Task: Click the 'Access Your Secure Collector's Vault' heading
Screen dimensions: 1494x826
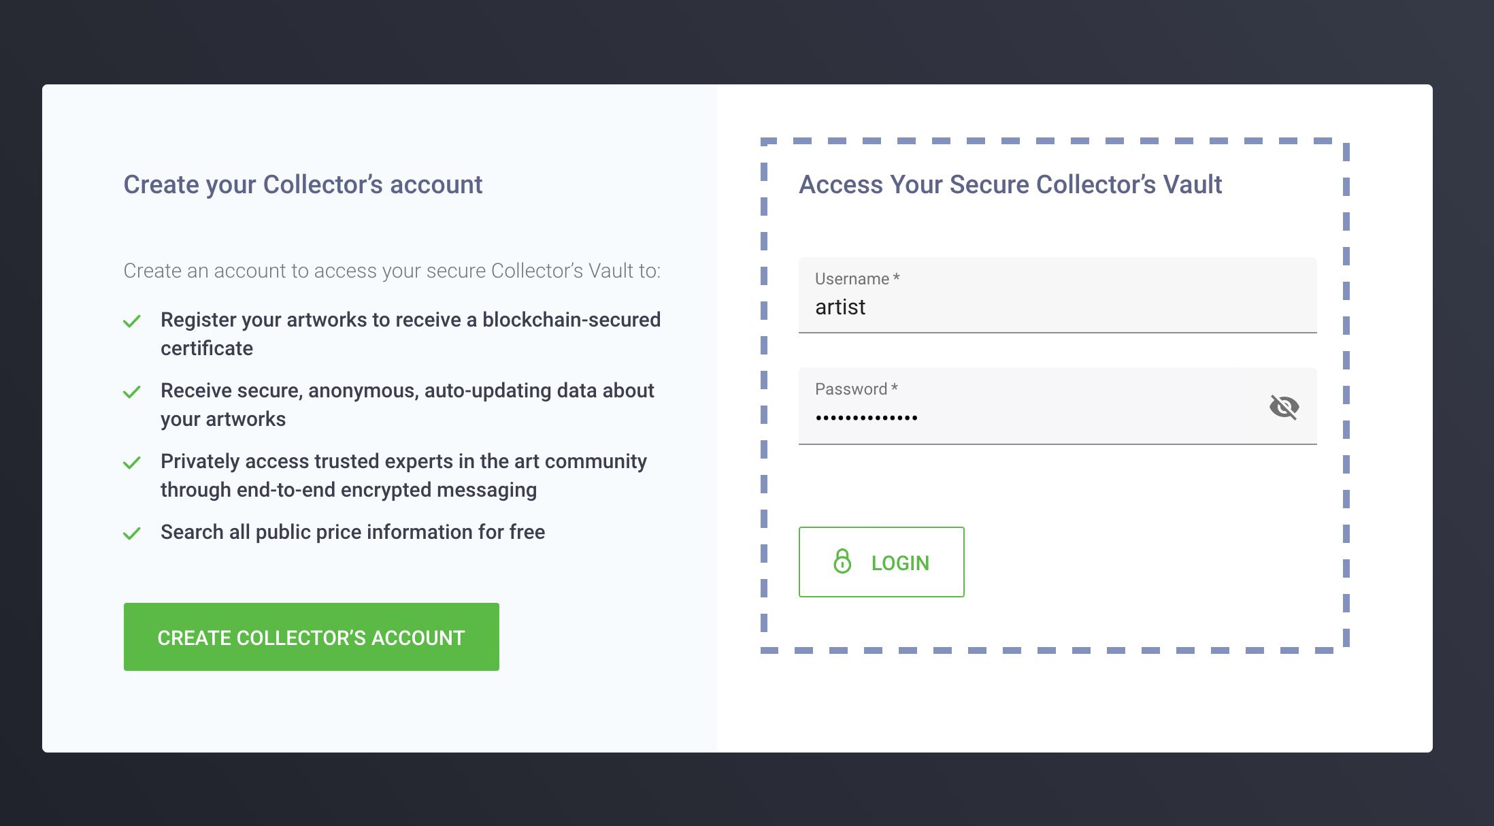Action: (x=1010, y=184)
